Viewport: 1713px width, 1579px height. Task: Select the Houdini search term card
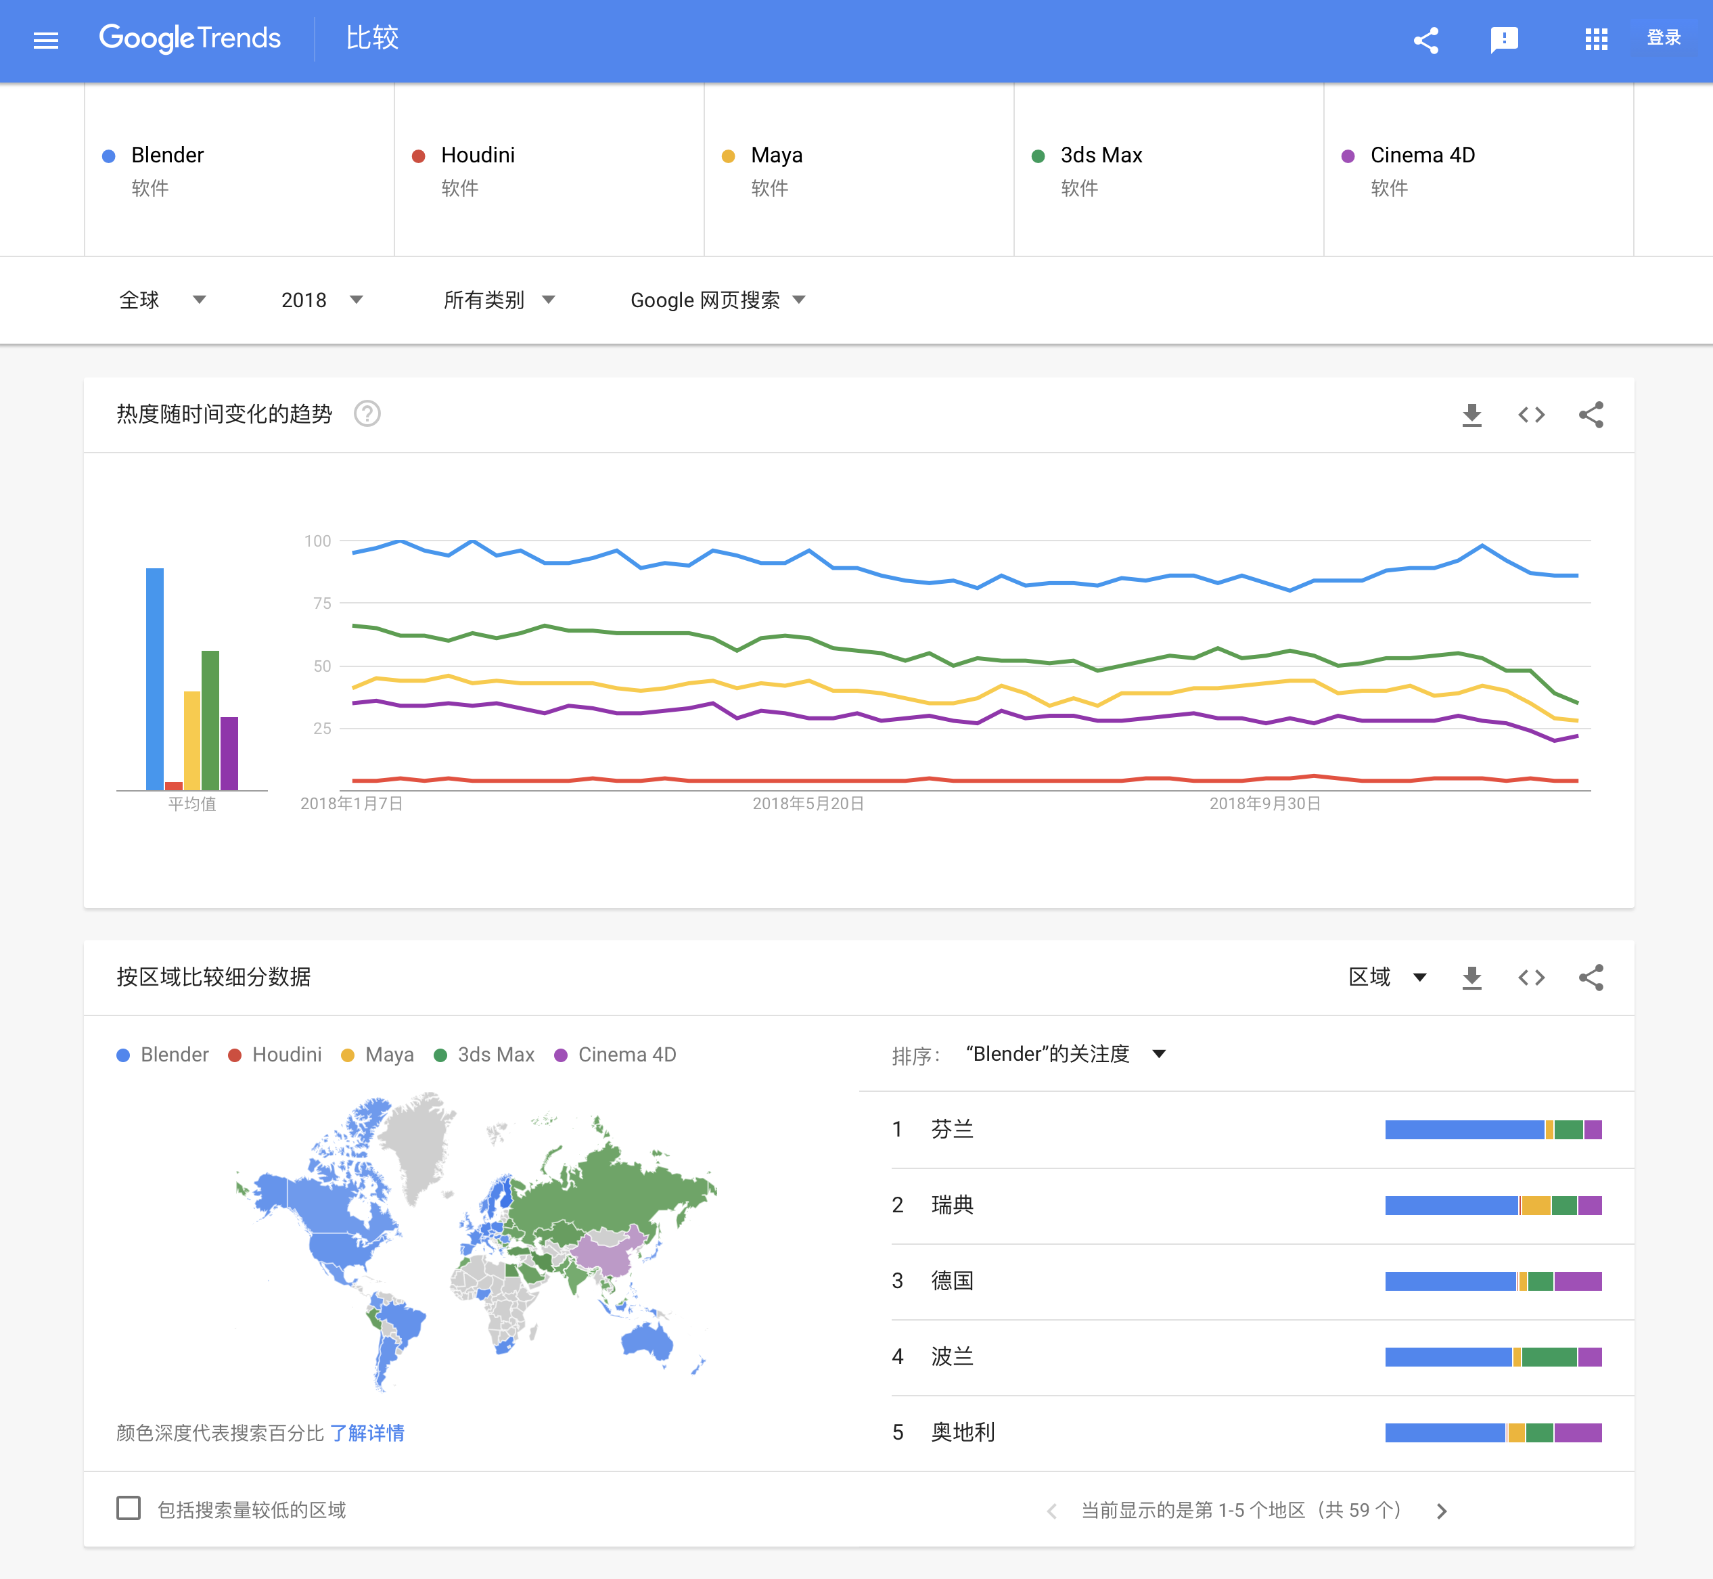[x=549, y=169]
